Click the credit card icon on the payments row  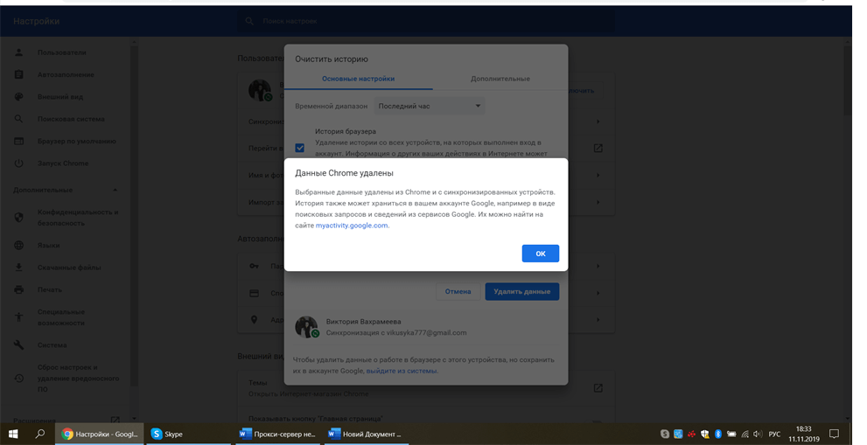tap(254, 293)
